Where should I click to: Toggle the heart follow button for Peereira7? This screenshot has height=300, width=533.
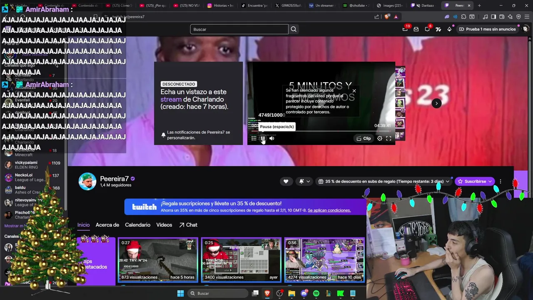(x=286, y=181)
